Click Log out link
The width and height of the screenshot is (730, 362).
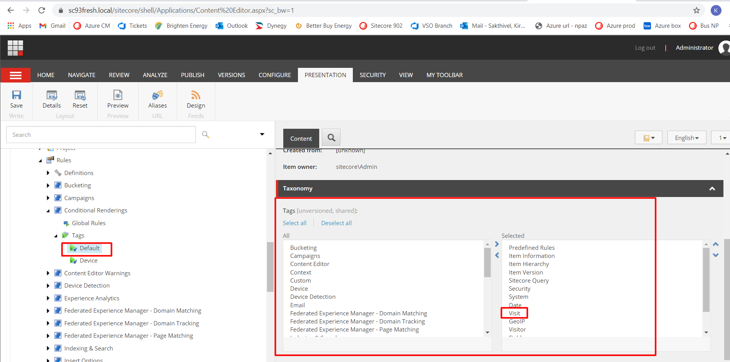pyautogui.click(x=645, y=48)
